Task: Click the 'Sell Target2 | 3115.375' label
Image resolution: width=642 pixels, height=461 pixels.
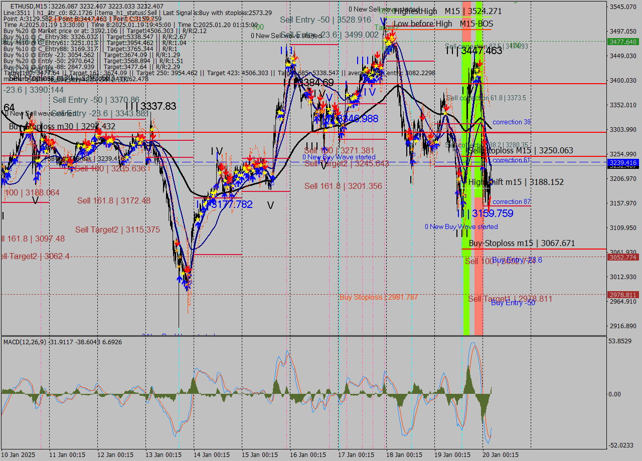Action: pyautogui.click(x=117, y=229)
